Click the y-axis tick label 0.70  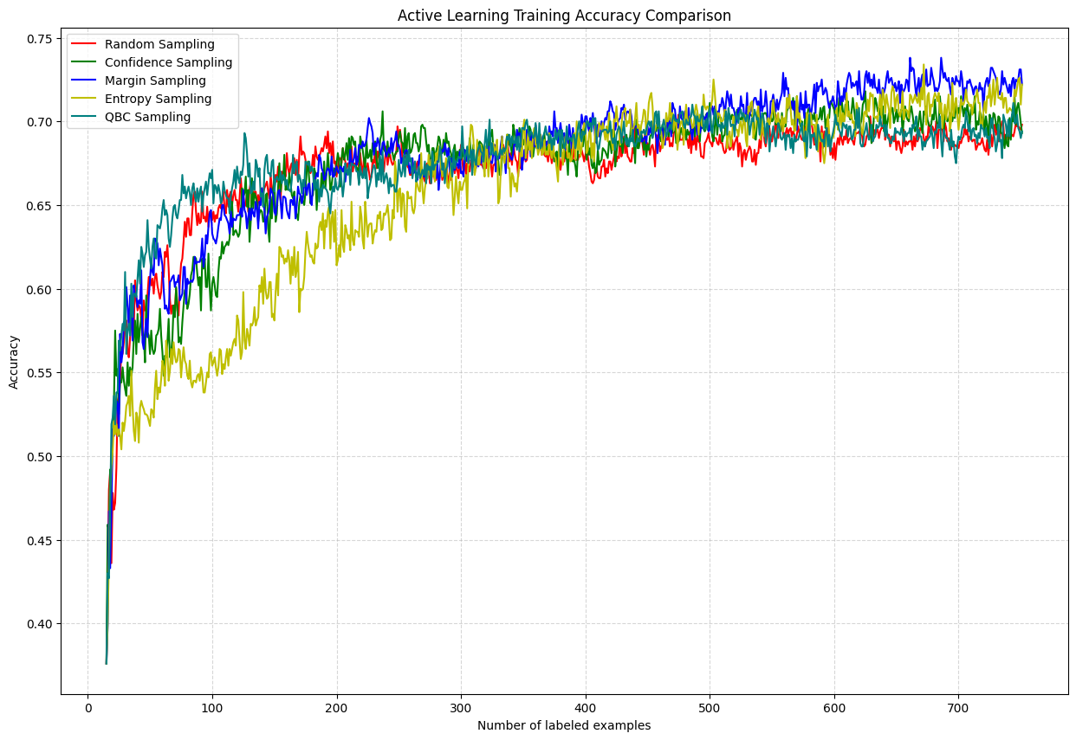click(x=40, y=122)
